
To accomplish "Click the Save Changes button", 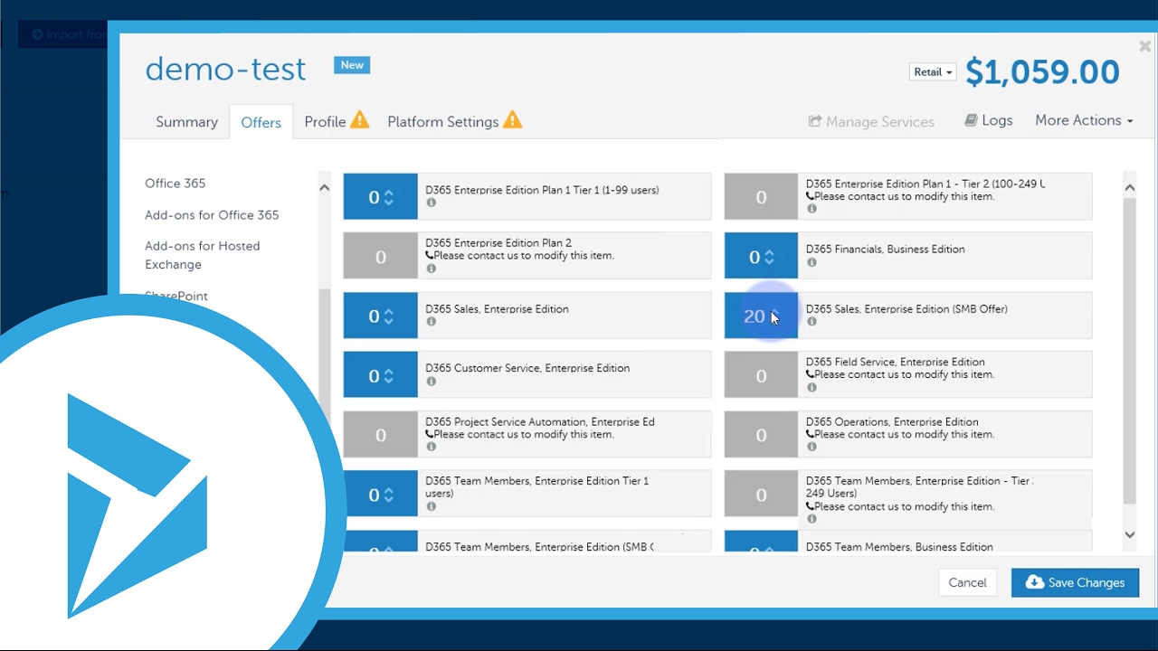I will pyautogui.click(x=1075, y=582).
